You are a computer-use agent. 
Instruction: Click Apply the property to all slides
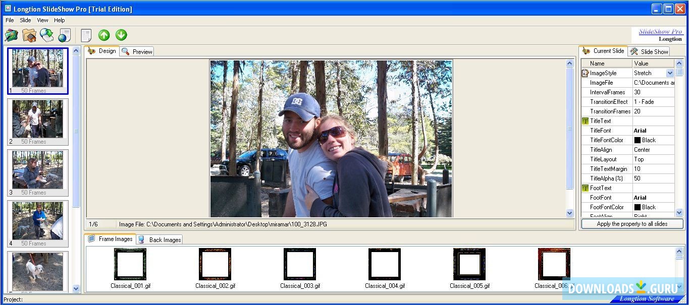click(x=632, y=224)
